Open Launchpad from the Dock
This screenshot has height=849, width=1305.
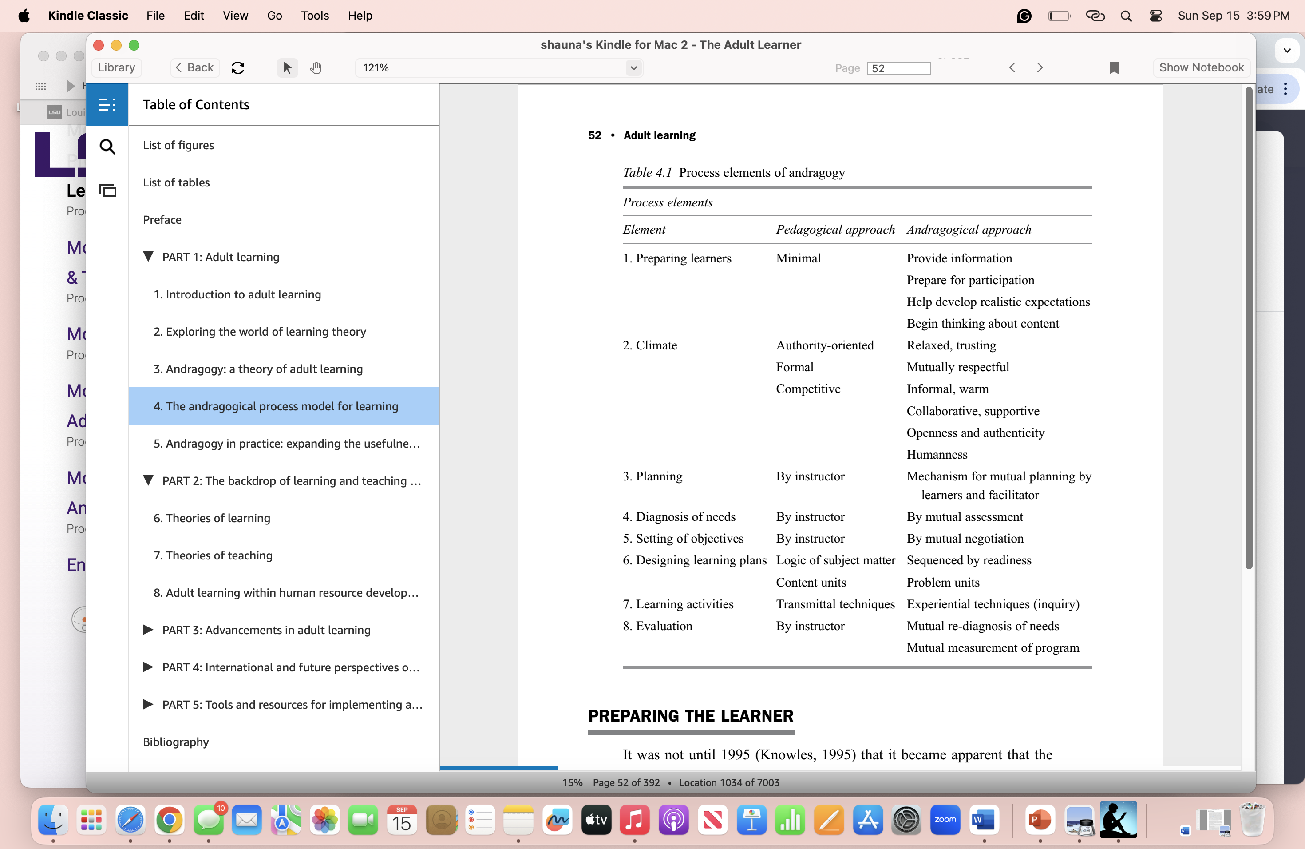click(91, 820)
